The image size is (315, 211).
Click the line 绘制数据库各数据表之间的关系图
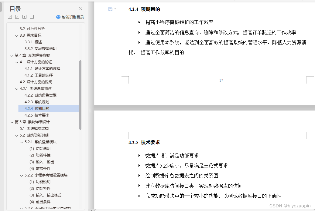[x=182, y=176]
